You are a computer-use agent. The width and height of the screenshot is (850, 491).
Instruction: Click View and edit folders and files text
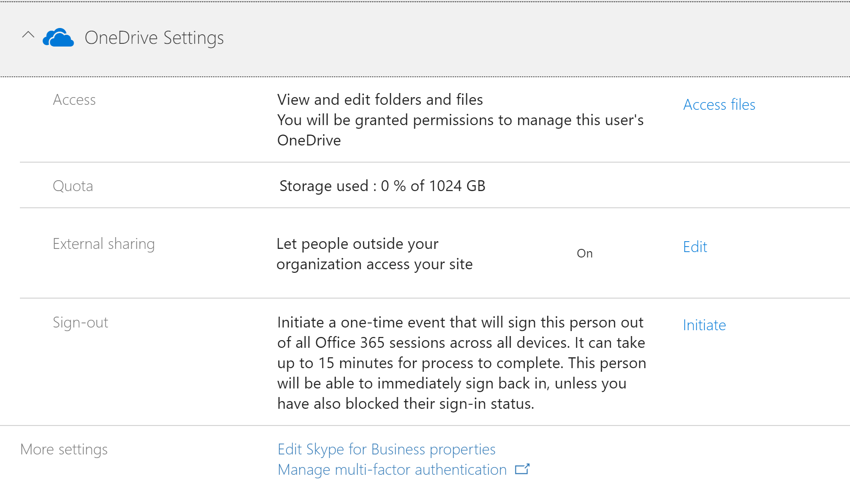[380, 99]
